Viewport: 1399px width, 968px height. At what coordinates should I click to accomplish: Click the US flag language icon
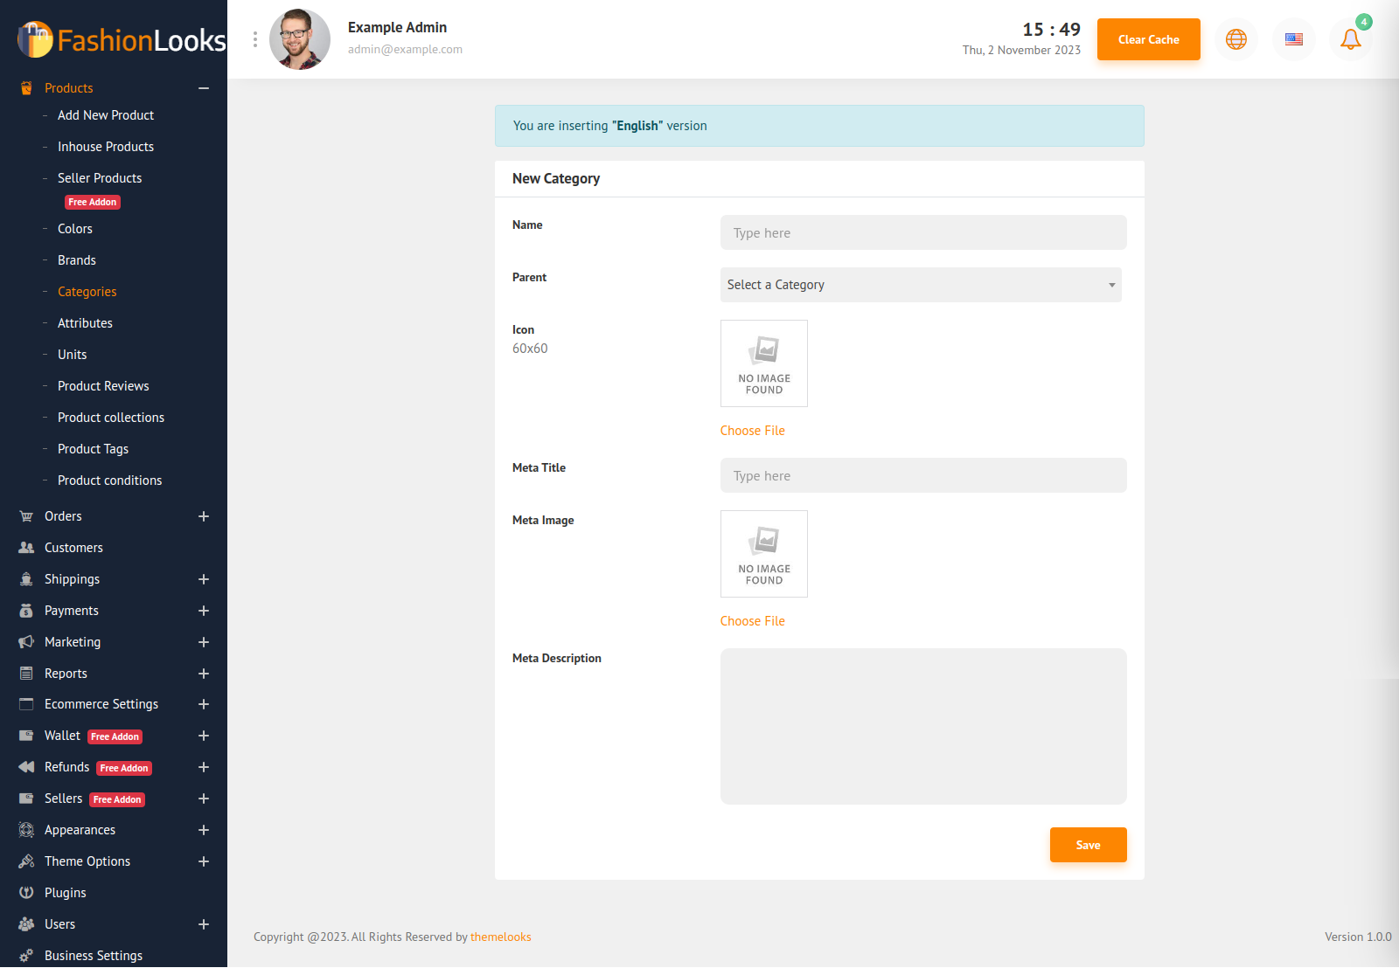click(x=1293, y=39)
